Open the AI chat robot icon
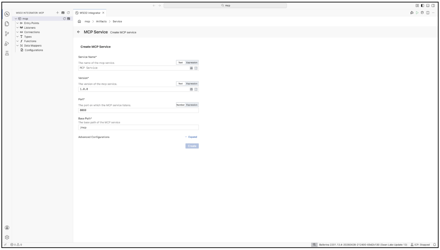440x250 pixels. (x=412, y=13)
